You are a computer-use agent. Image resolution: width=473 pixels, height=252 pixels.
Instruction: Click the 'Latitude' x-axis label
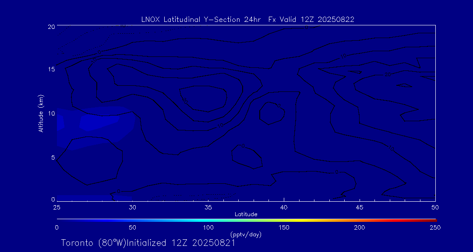[x=246, y=214]
